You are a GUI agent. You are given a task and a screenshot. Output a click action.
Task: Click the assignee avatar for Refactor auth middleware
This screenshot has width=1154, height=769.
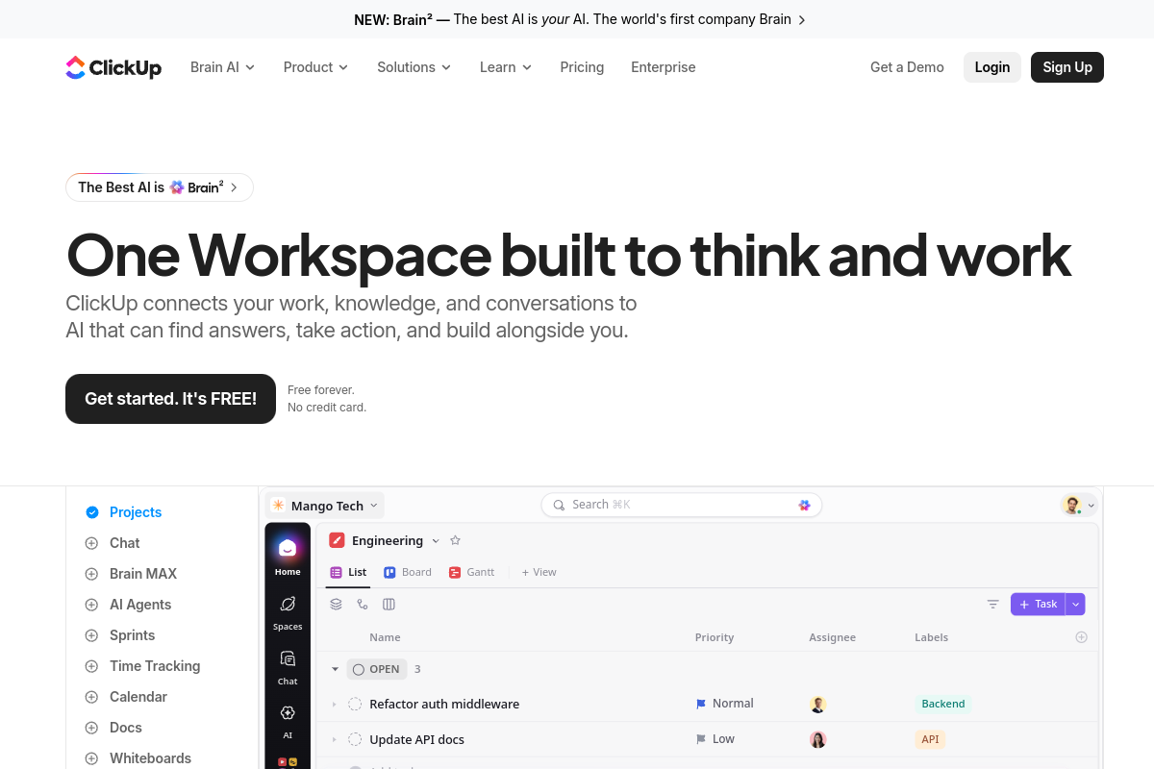[818, 704]
